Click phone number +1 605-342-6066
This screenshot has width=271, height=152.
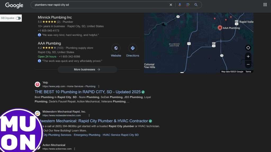click(69, 57)
